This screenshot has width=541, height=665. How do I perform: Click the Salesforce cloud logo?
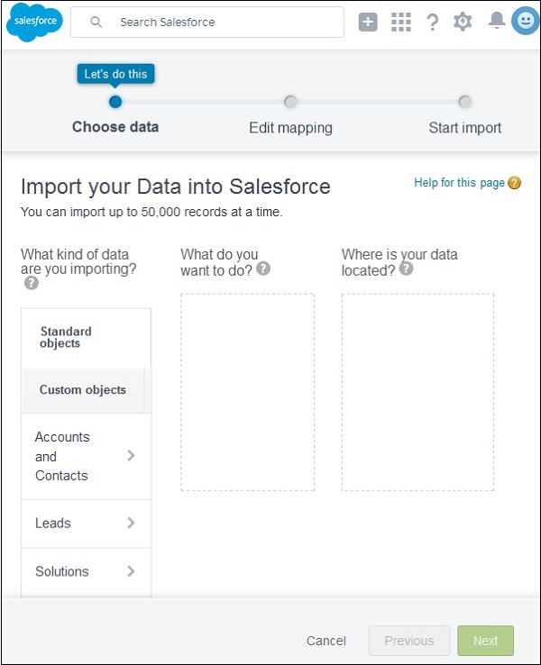(x=35, y=22)
